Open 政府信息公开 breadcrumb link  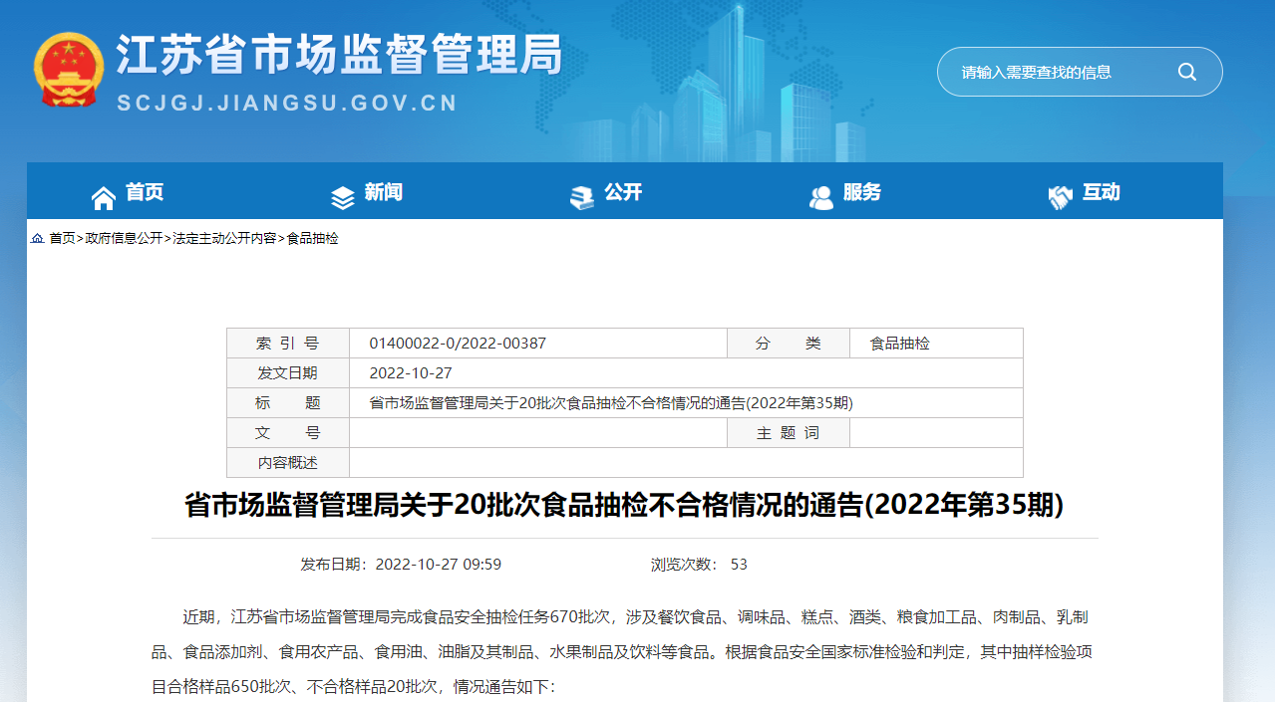coord(125,239)
